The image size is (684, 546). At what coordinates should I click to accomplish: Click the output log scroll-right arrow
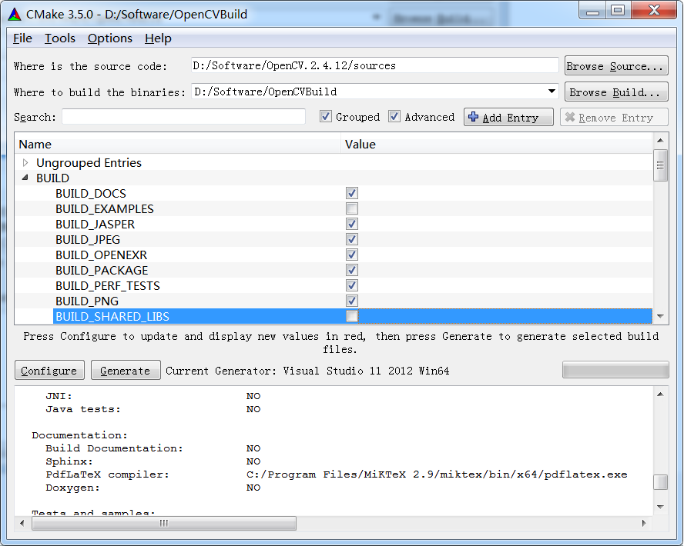(x=644, y=523)
